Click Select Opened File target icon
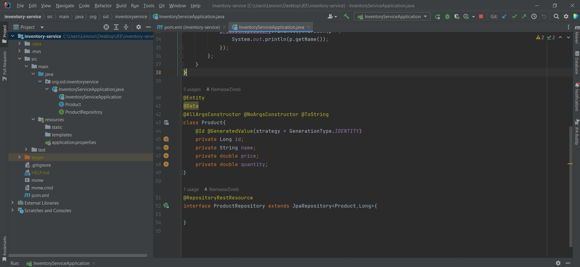Viewport: 580px width, 267px height. click(x=106, y=27)
